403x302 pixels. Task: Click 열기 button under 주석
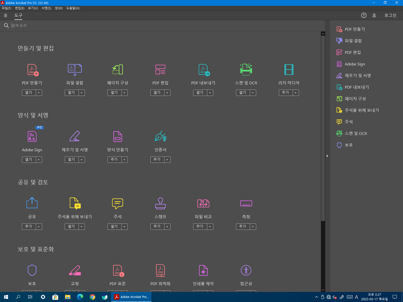pos(114,227)
